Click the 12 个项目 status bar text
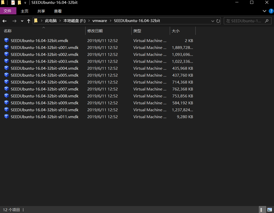 [x=12, y=210]
